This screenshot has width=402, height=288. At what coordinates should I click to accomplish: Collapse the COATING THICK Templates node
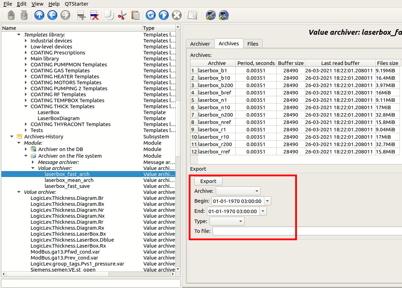point(26,106)
